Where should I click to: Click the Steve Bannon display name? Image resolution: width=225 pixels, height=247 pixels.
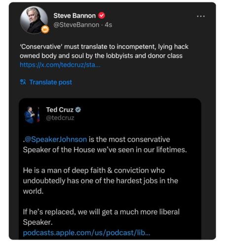click(75, 16)
